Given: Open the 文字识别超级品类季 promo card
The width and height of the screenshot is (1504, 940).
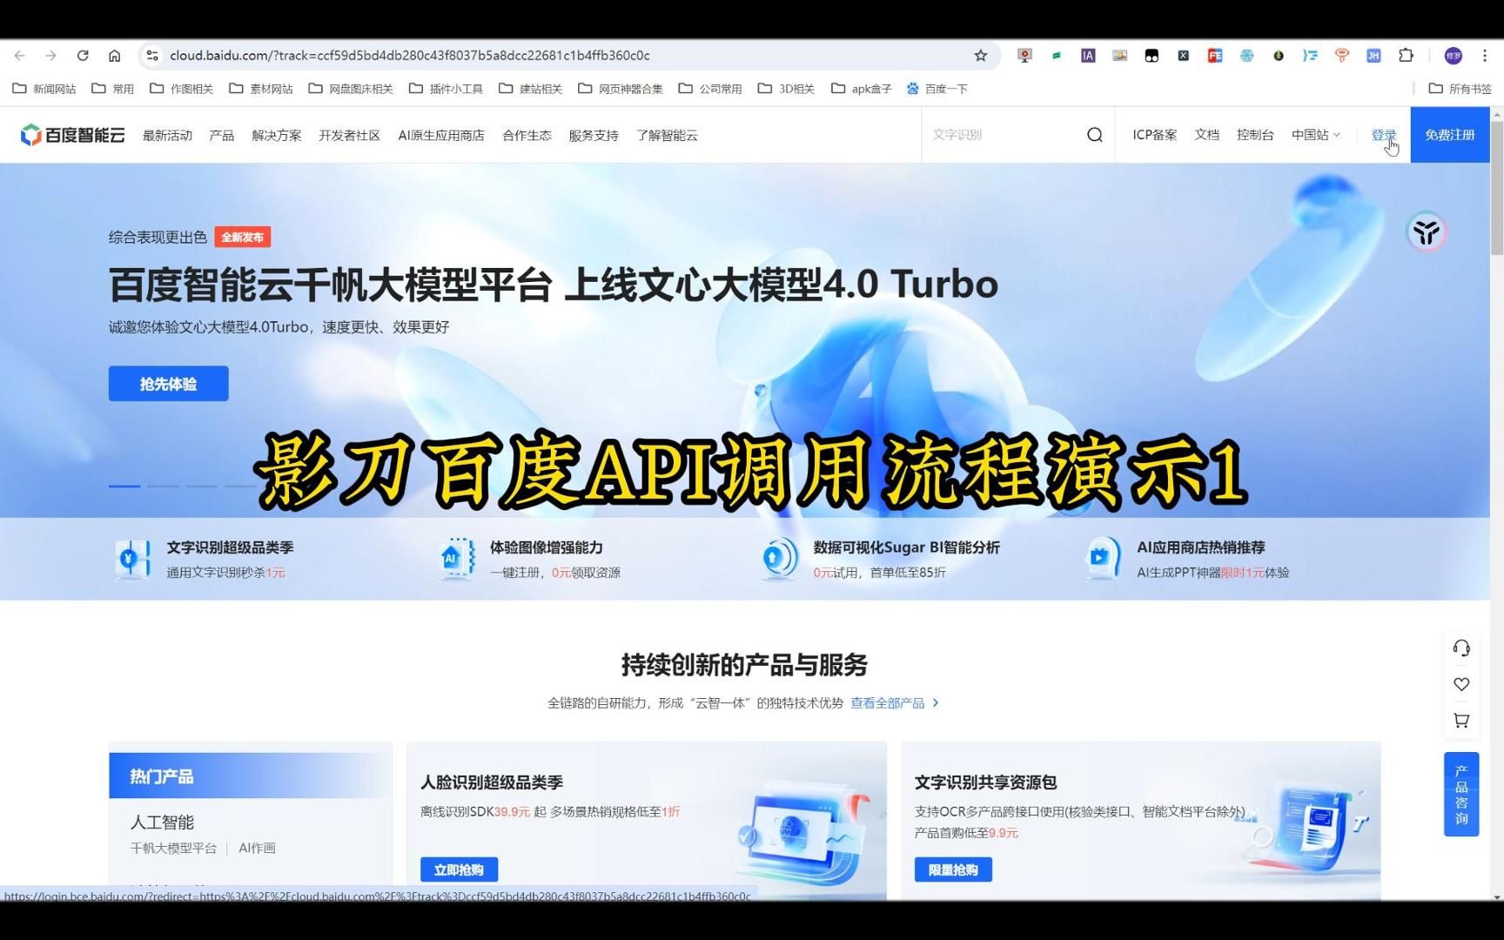Looking at the screenshot, I should (x=203, y=559).
